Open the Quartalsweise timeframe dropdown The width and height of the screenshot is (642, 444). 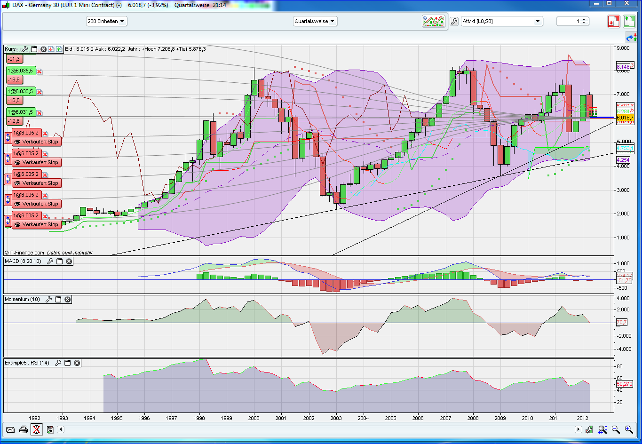click(x=315, y=21)
